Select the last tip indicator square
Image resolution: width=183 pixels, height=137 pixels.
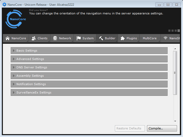pos(179,31)
